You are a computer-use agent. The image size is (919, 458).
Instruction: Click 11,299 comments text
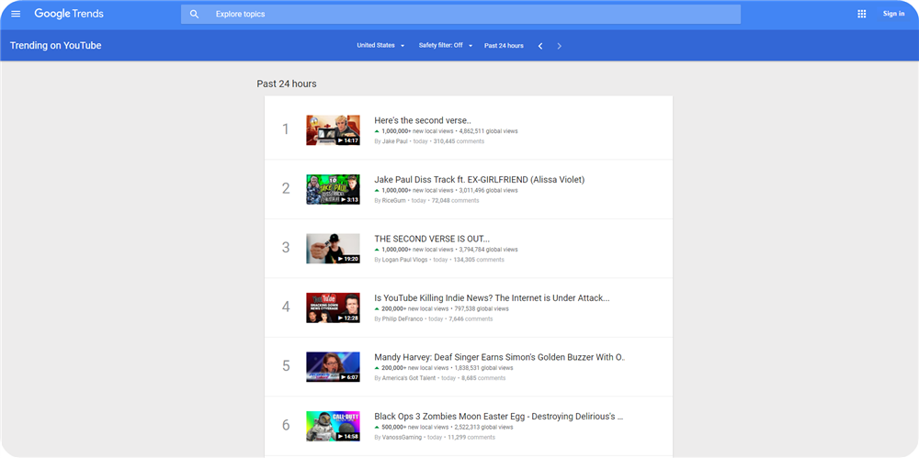471,438
